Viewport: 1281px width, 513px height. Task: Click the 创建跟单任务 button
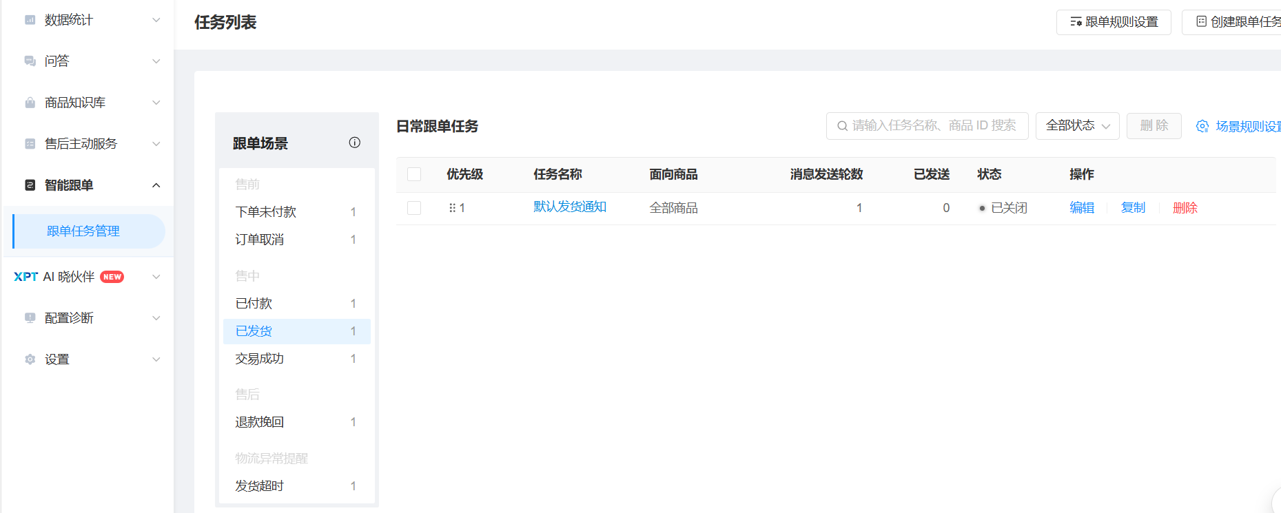coord(1232,22)
